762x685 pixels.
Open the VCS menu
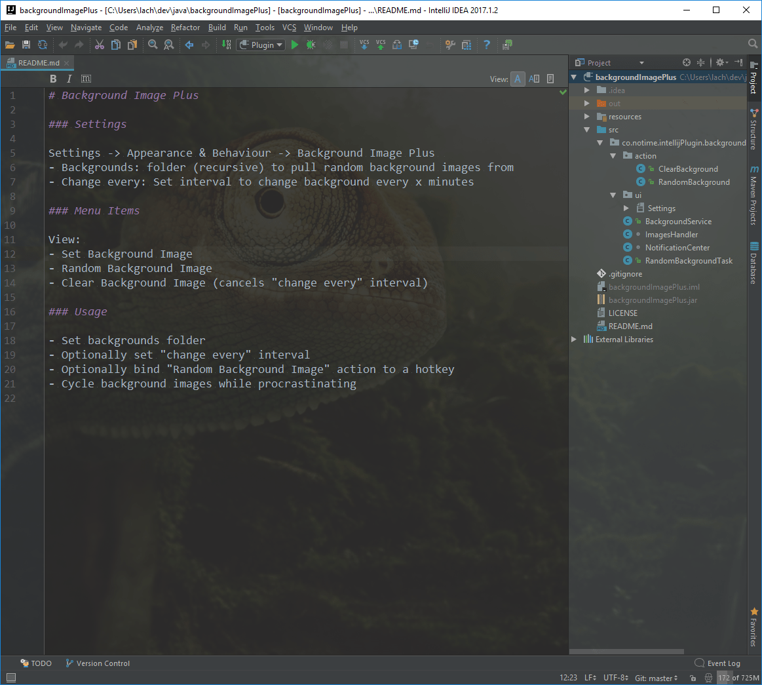tap(289, 28)
